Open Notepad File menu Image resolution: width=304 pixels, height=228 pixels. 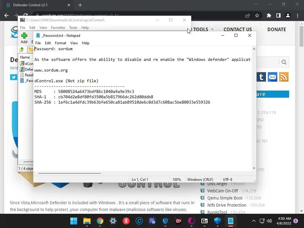tap(38, 43)
